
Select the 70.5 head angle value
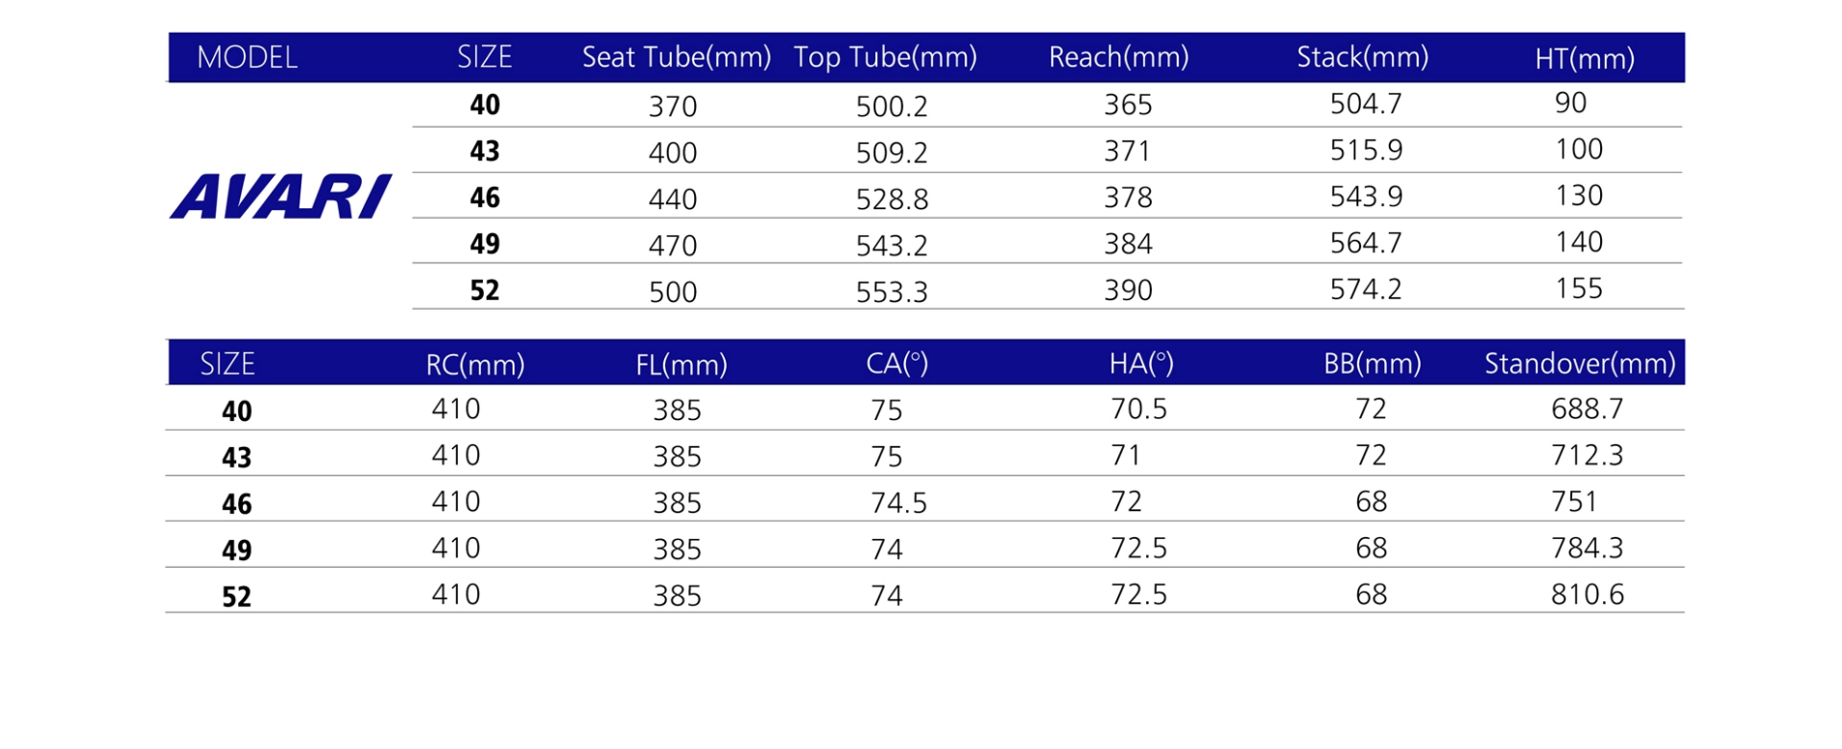point(1138,410)
